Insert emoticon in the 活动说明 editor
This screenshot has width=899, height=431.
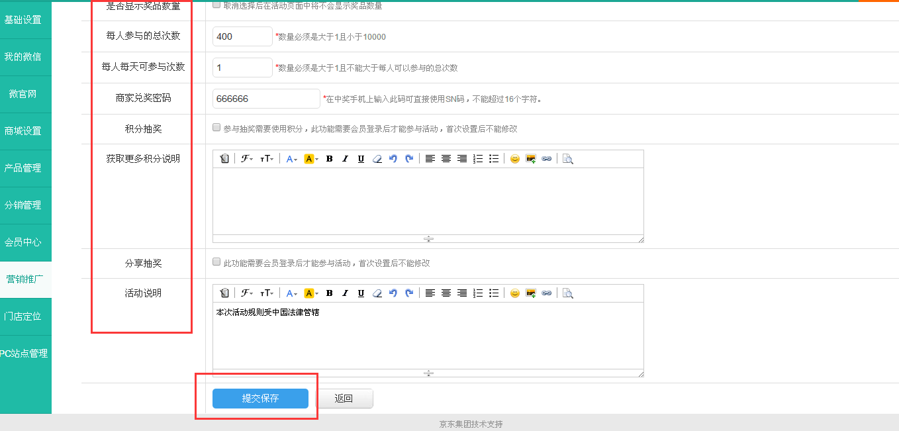pos(514,293)
